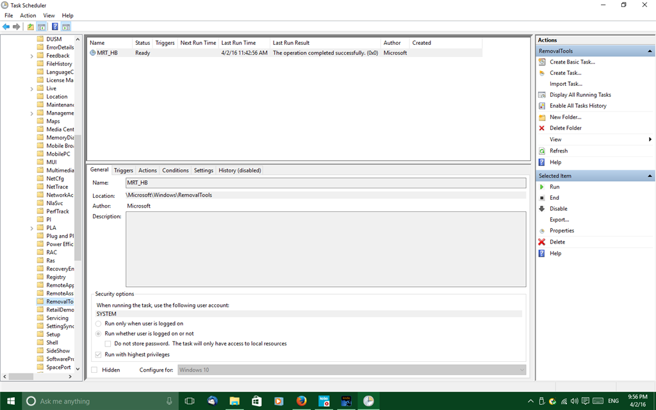Open the 'Configure for' Windows 10 dropdown
Image resolution: width=656 pixels, height=410 pixels.
pyautogui.click(x=352, y=370)
